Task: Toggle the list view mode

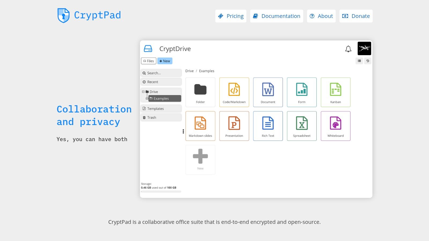Action: [x=359, y=61]
